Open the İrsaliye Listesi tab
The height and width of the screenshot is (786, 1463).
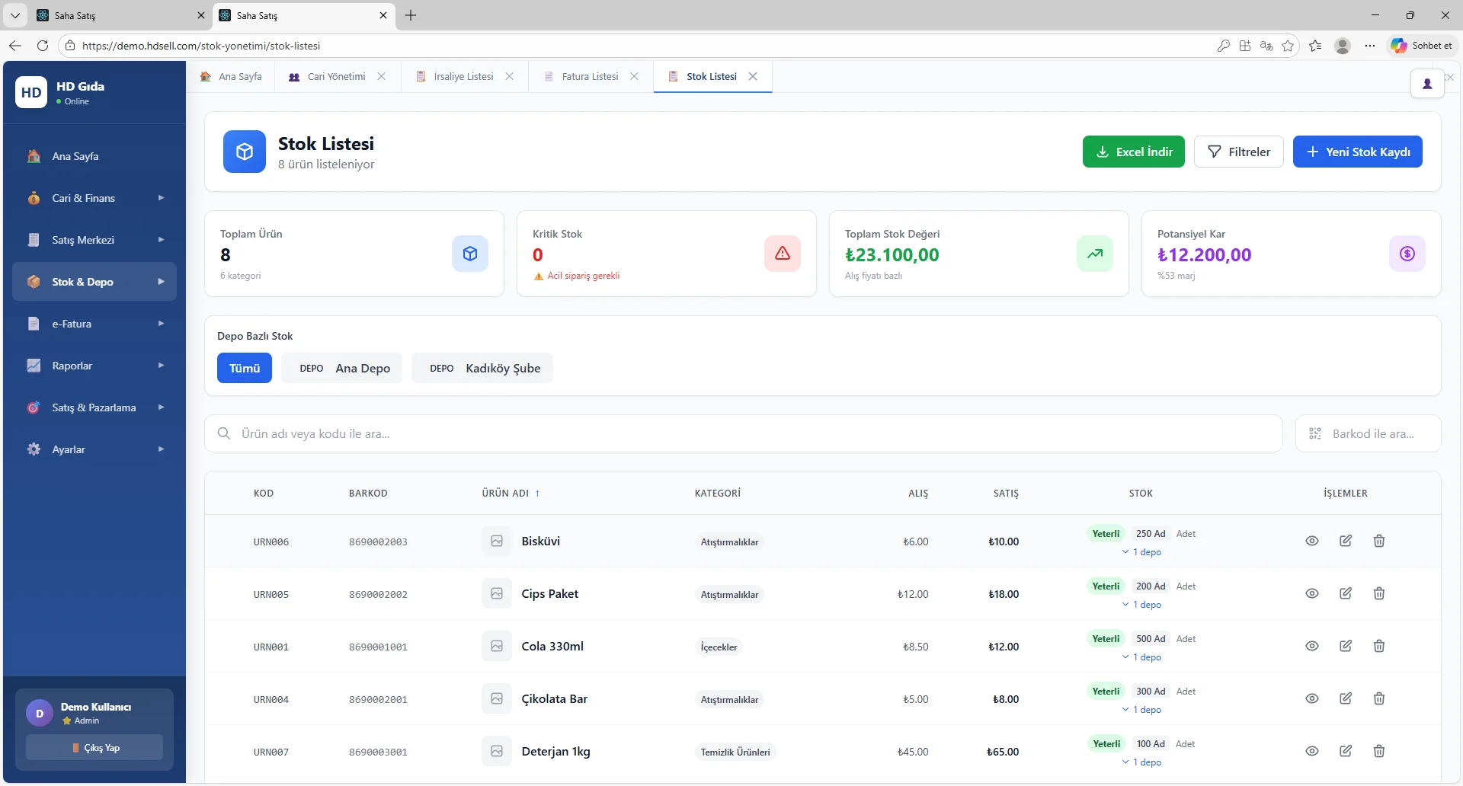[463, 76]
